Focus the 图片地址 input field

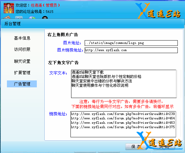tap(131, 43)
